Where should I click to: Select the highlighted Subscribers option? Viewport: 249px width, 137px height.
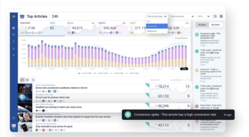pyautogui.click(x=157, y=26)
